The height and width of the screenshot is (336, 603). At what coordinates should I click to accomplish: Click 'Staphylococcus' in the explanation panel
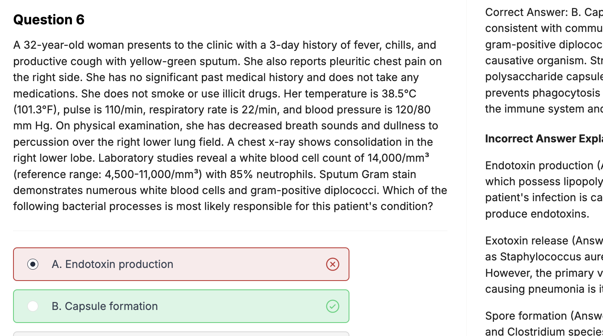click(533, 257)
